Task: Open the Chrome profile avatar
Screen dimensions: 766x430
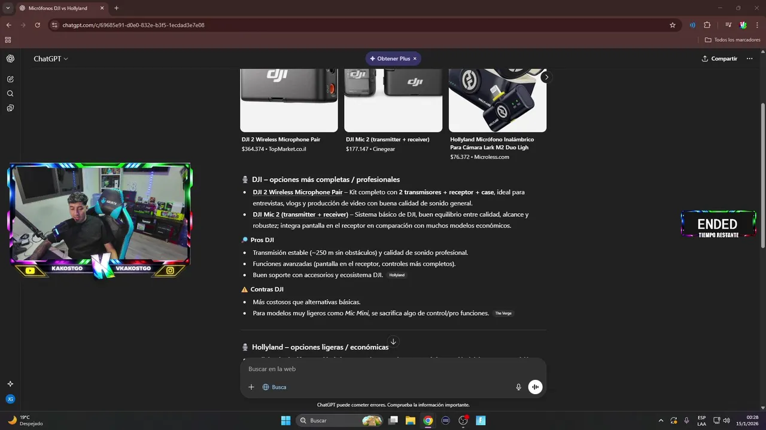Action: click(743, 25)
